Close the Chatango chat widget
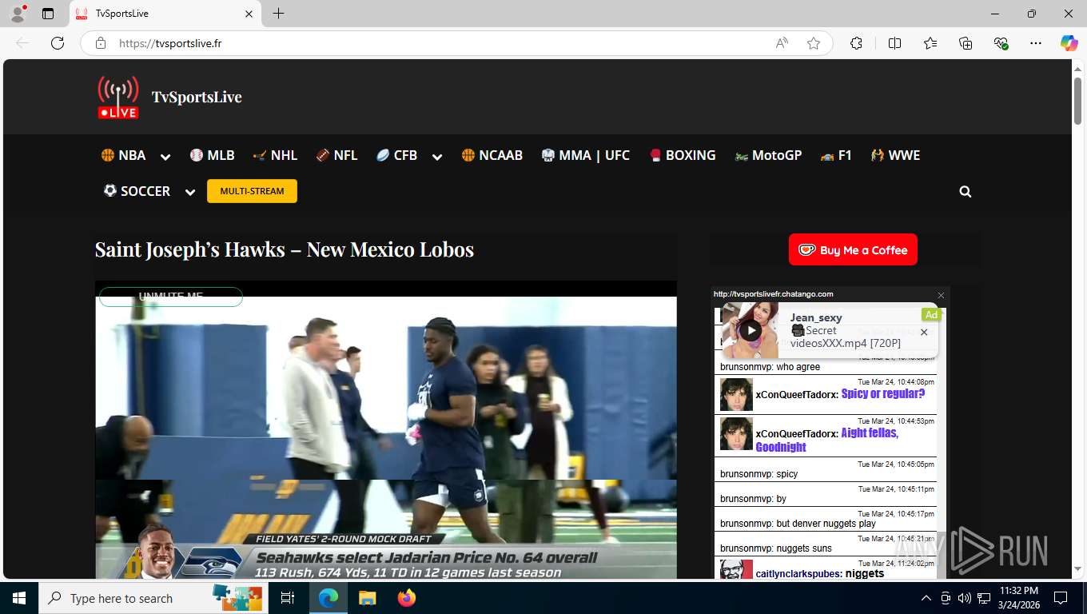Image resolution: width=1087 pixels, height=614 pixels. pyautogui.click(x=941, y=295)
